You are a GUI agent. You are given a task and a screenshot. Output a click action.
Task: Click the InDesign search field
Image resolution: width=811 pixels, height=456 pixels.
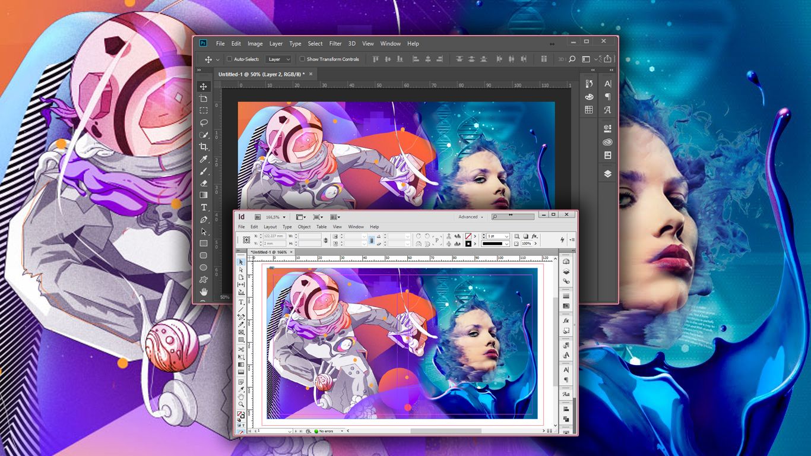pyautogui.click(x=512, y=217)
